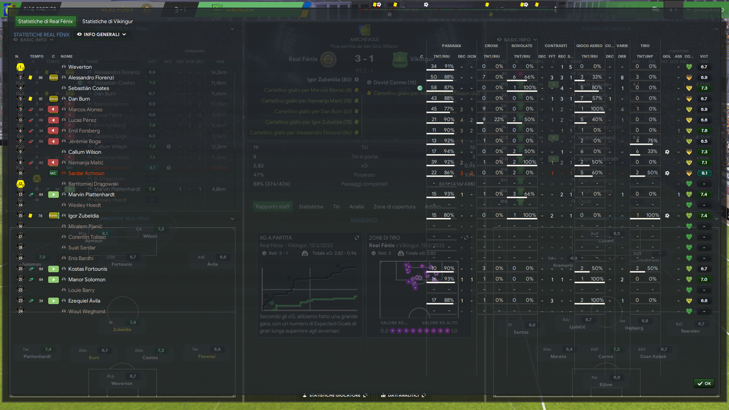Confirm with the OK button
Viewport: 729px width, 410px height.
(705, 383)
